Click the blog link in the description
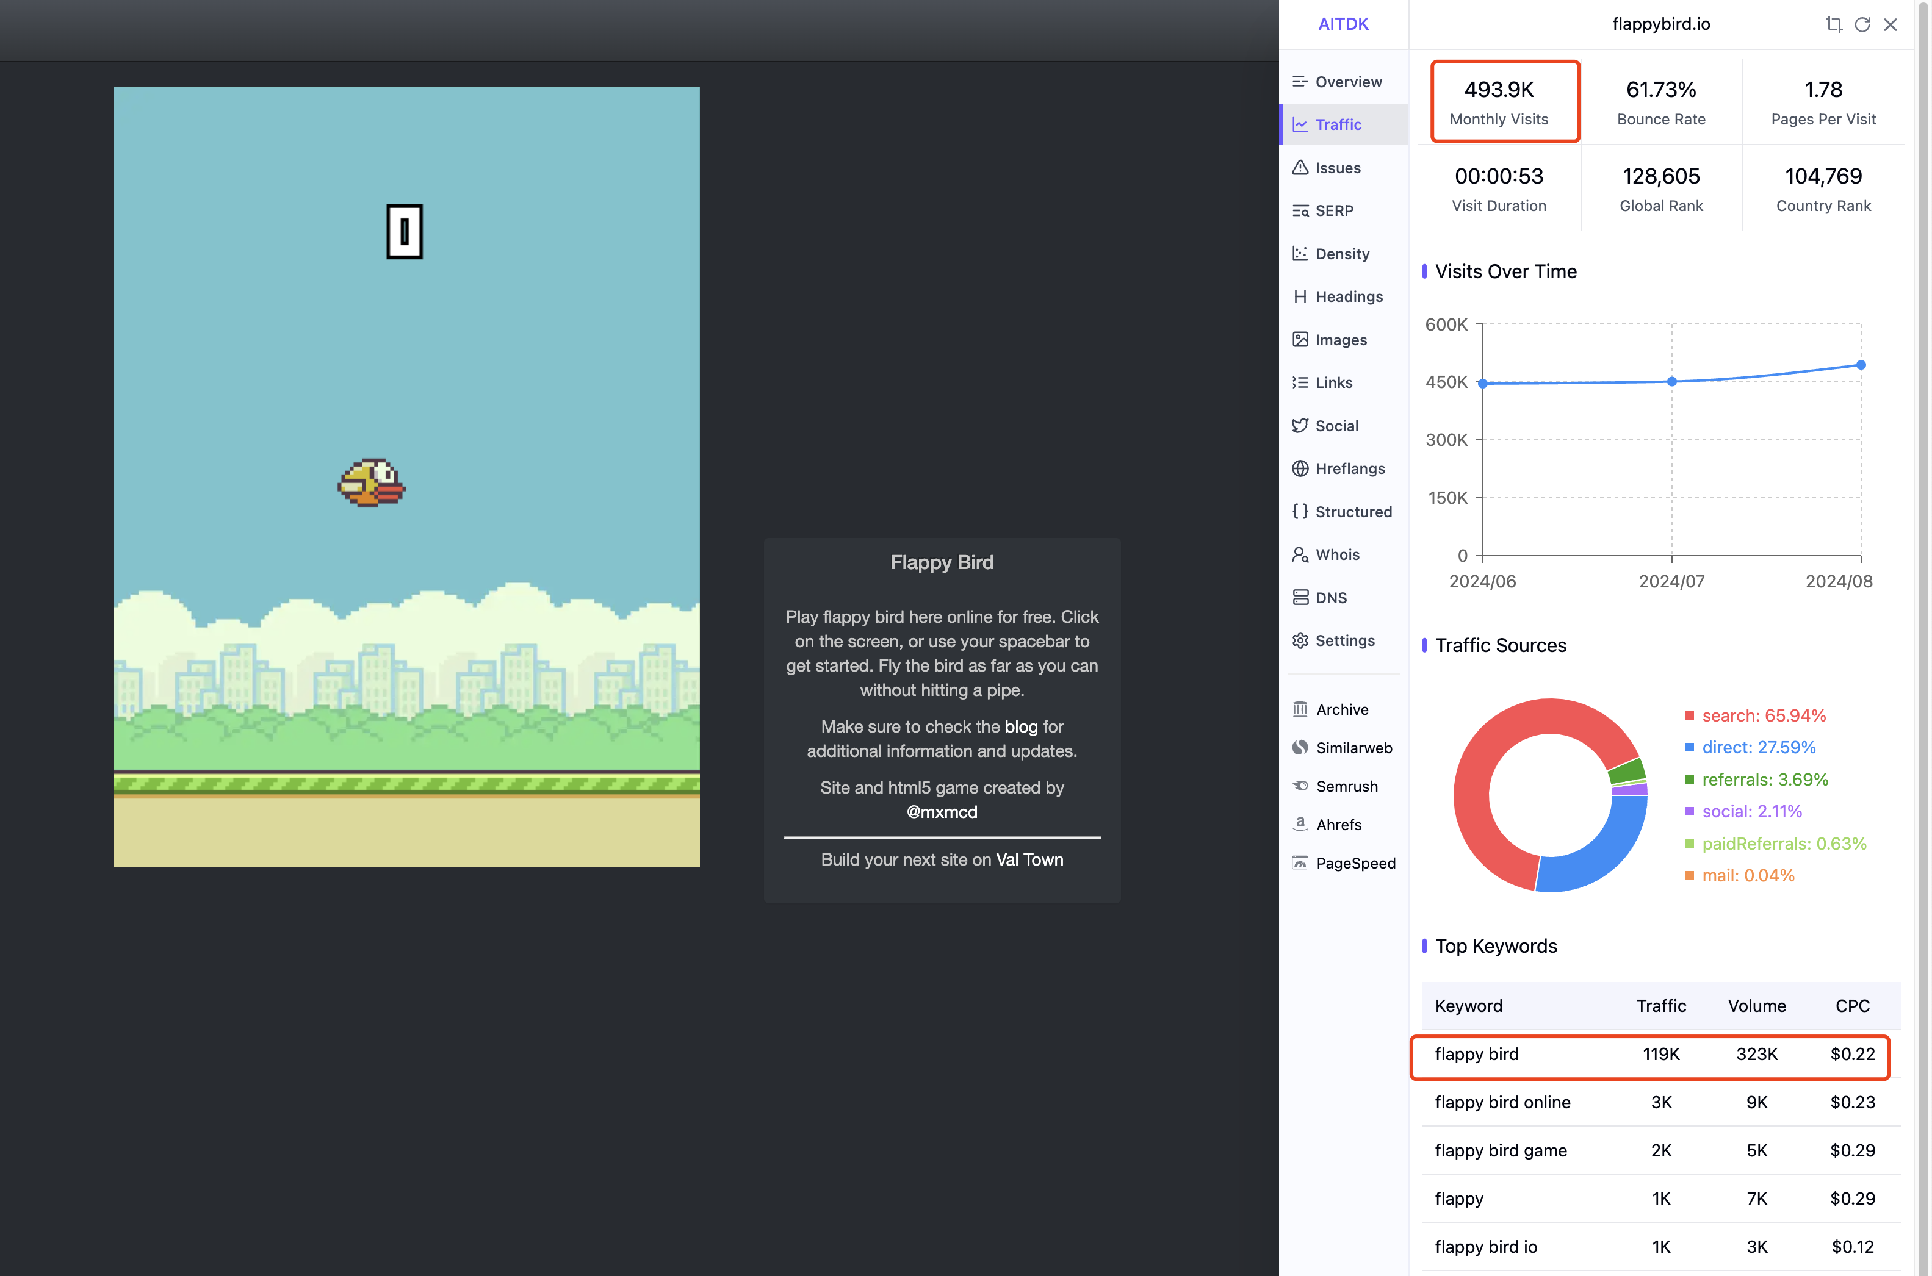The width and height of the screenshot is (1932, 1276). coord(1021,726)
